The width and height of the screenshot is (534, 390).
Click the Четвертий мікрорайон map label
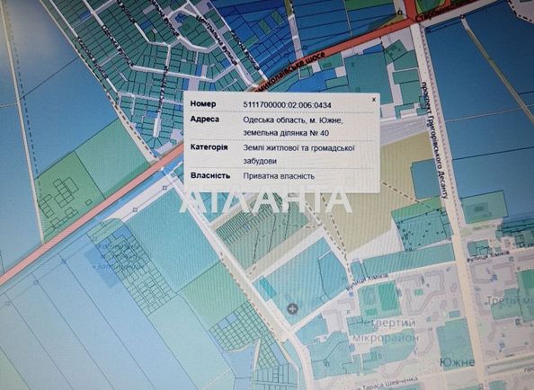pyautogui.click(x=385, y=331)
